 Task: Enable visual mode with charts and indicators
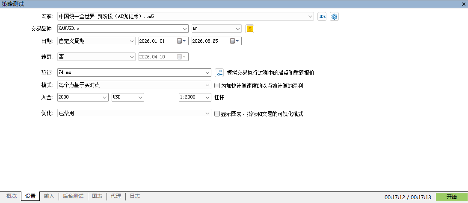pyautogui.click(x=217, y=114)
